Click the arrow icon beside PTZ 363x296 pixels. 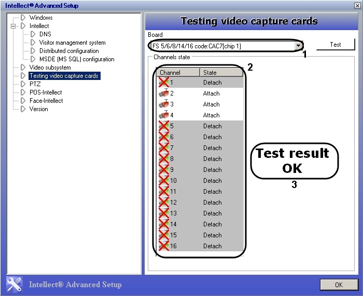23,84
